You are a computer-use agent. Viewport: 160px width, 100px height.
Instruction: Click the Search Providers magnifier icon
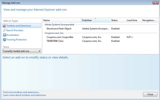[4, 30]
